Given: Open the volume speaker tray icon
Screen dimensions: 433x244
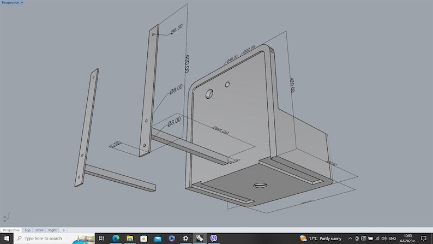Looking at the screenshot, I should pyautogui.click(x=384, y=239).
